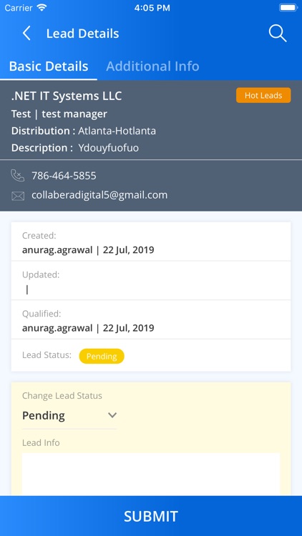Tap the Lead Status label
The height and width of the screenshot is (536, 302).
tap(47, 354)
